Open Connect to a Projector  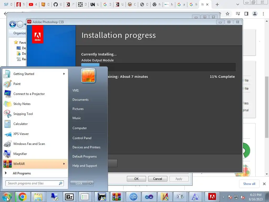(x=35, y=94)
